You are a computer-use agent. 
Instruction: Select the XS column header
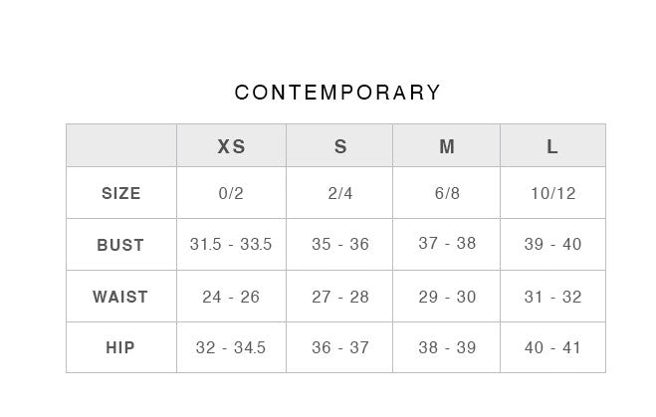tap(231, 146)
